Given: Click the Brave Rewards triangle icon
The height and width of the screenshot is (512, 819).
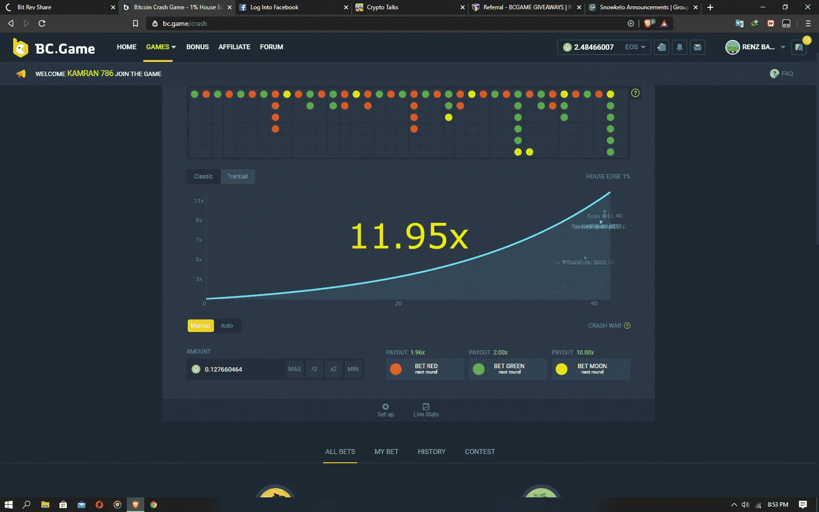Looking at the screenshot, I should (664, 23).
